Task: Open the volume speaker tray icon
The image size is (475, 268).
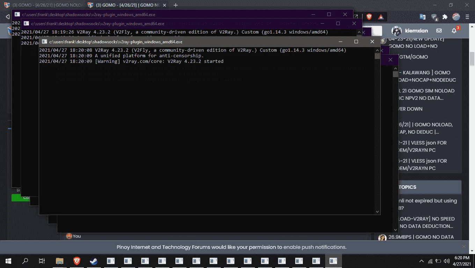Action: (x=447, y=261)
